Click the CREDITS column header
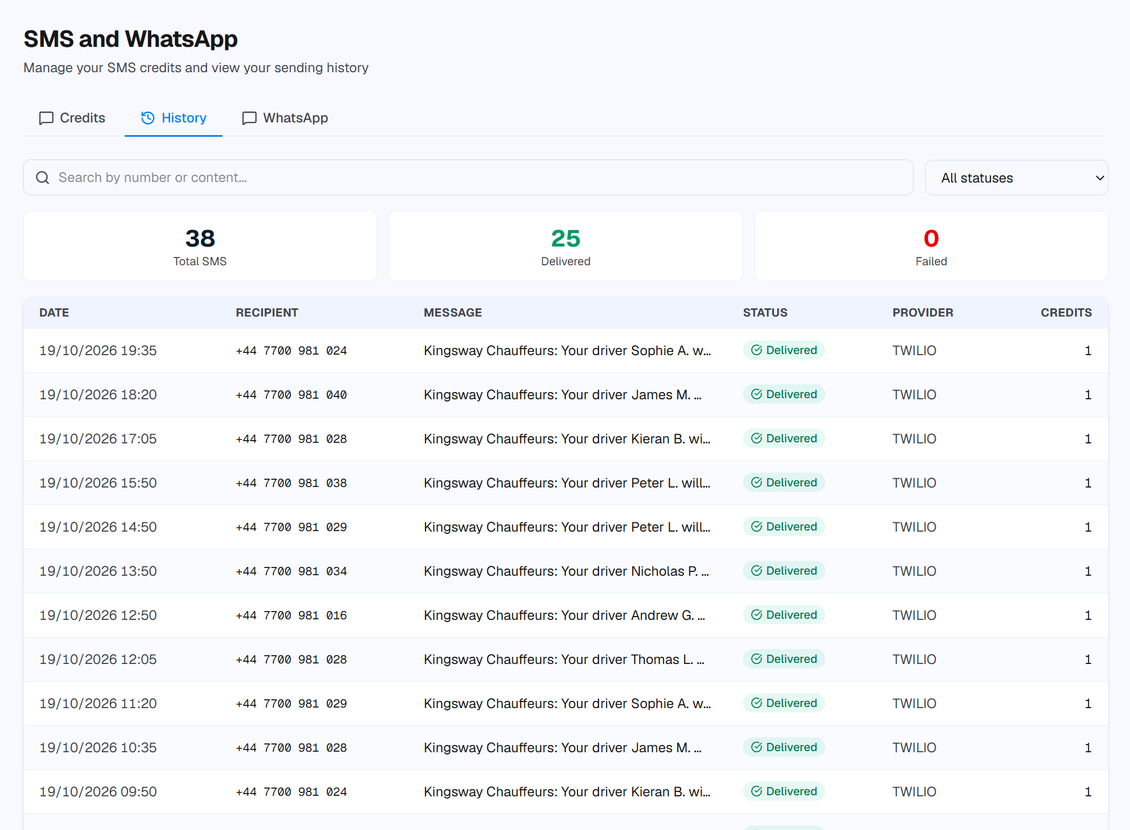This screenshot has height=830, width=1130. point(1067,313)
